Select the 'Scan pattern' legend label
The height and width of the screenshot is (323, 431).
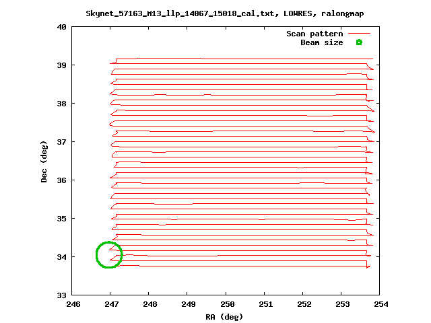pyautogui.click(x=314, y=34)
